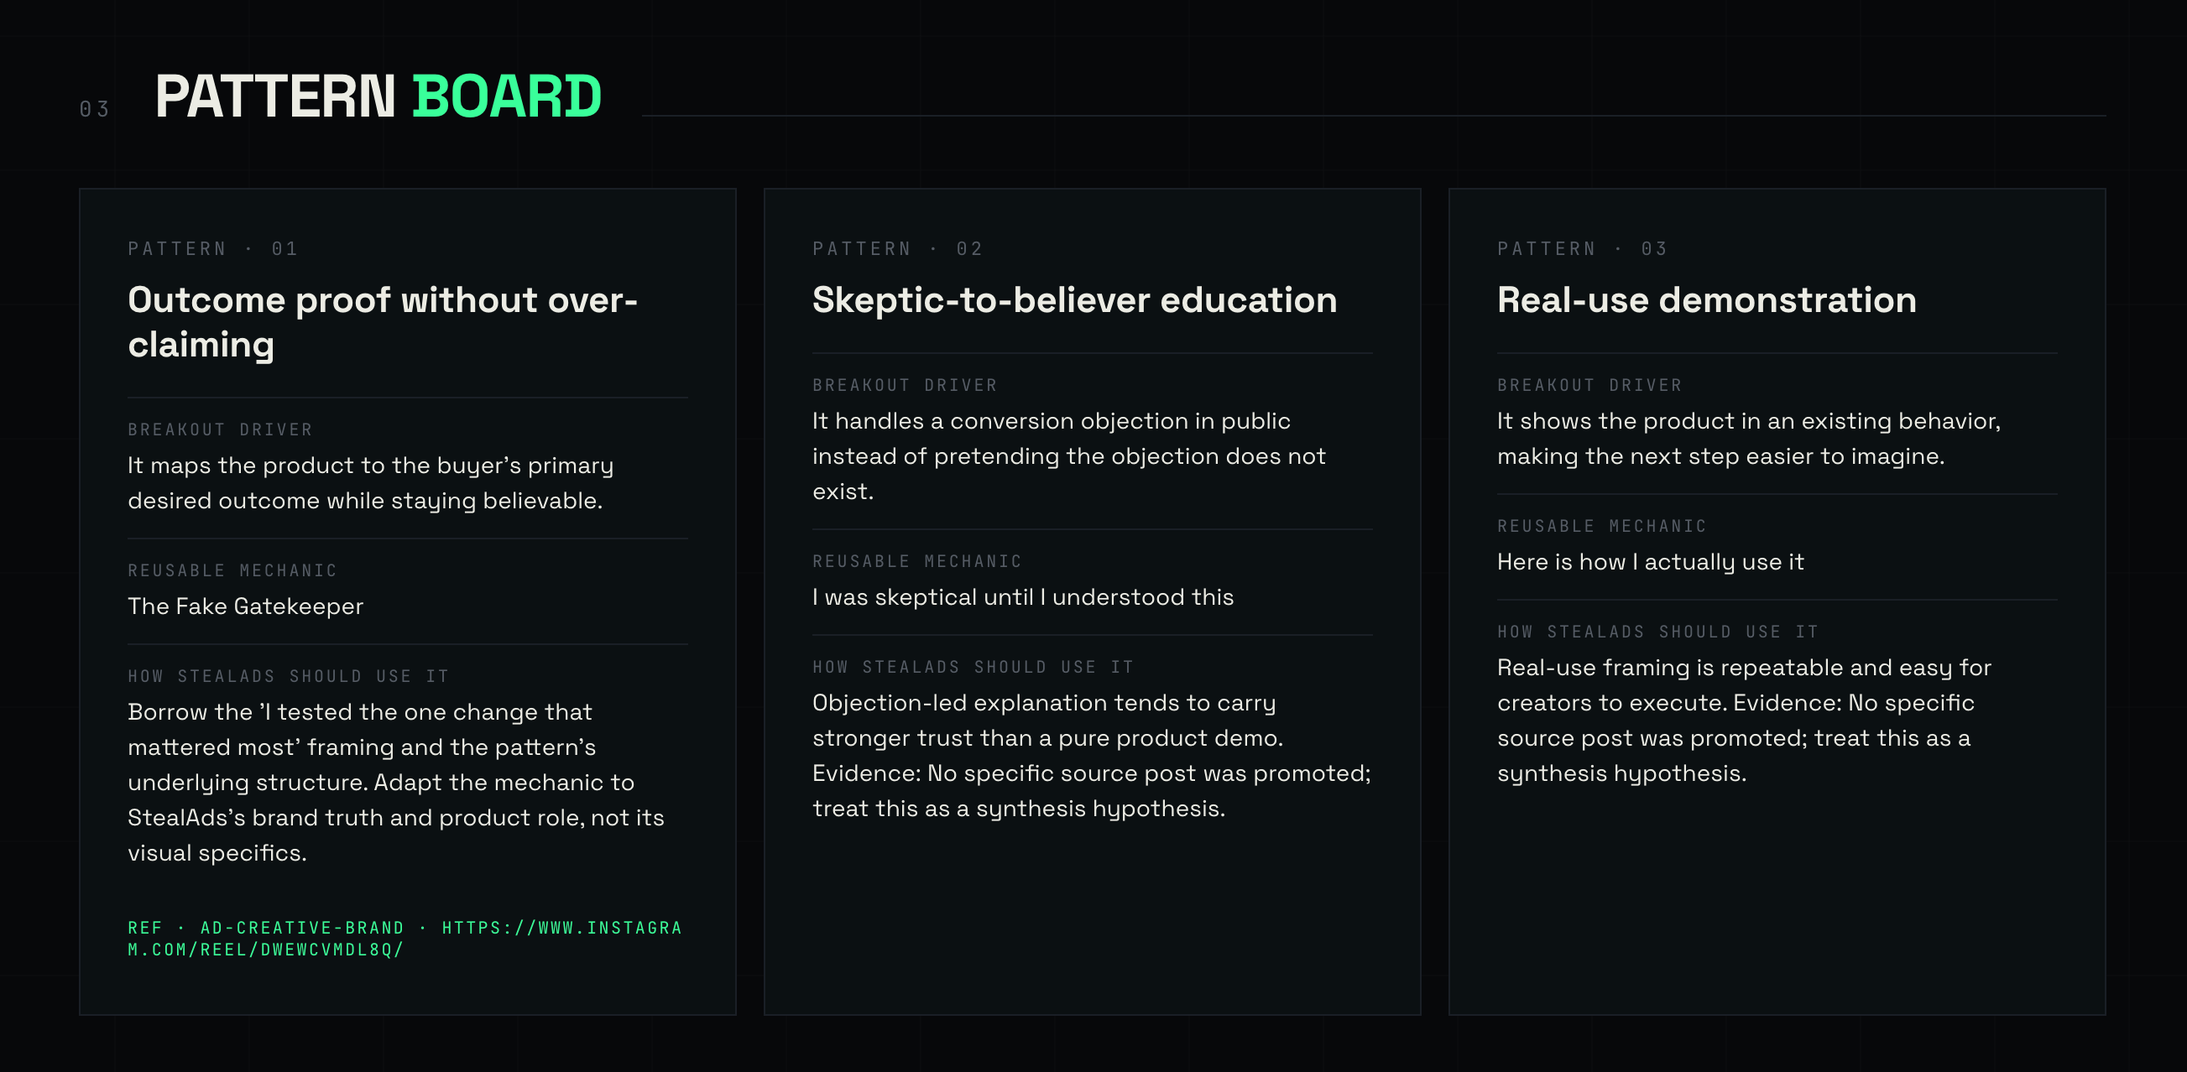This screenshot has width=2187, height=1072.
Task: Click Breakout Driver label in pattern 02 card
Action: (904, 385)
